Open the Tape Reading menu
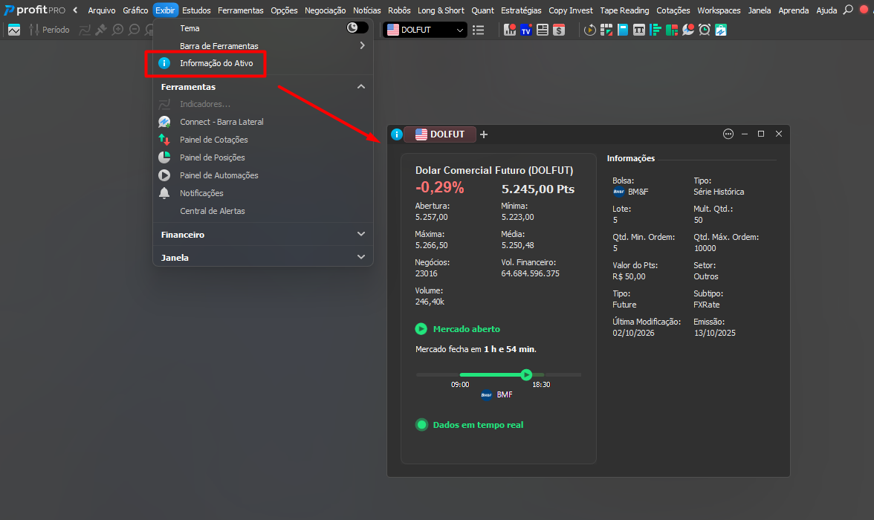This screenshot has width=874, height=520. pyautogui.click(x=624, y=10)
